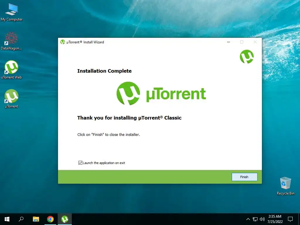Click the Installation Complete heading
This screenshot has height=225, width=300.
105,71
